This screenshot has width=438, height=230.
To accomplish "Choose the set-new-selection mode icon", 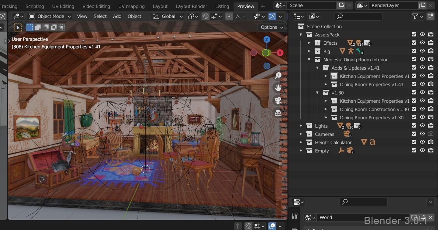I will (30, 28).
